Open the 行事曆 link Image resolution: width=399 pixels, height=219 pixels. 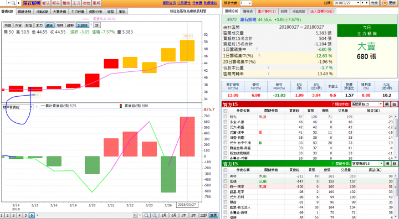[197, 3]
